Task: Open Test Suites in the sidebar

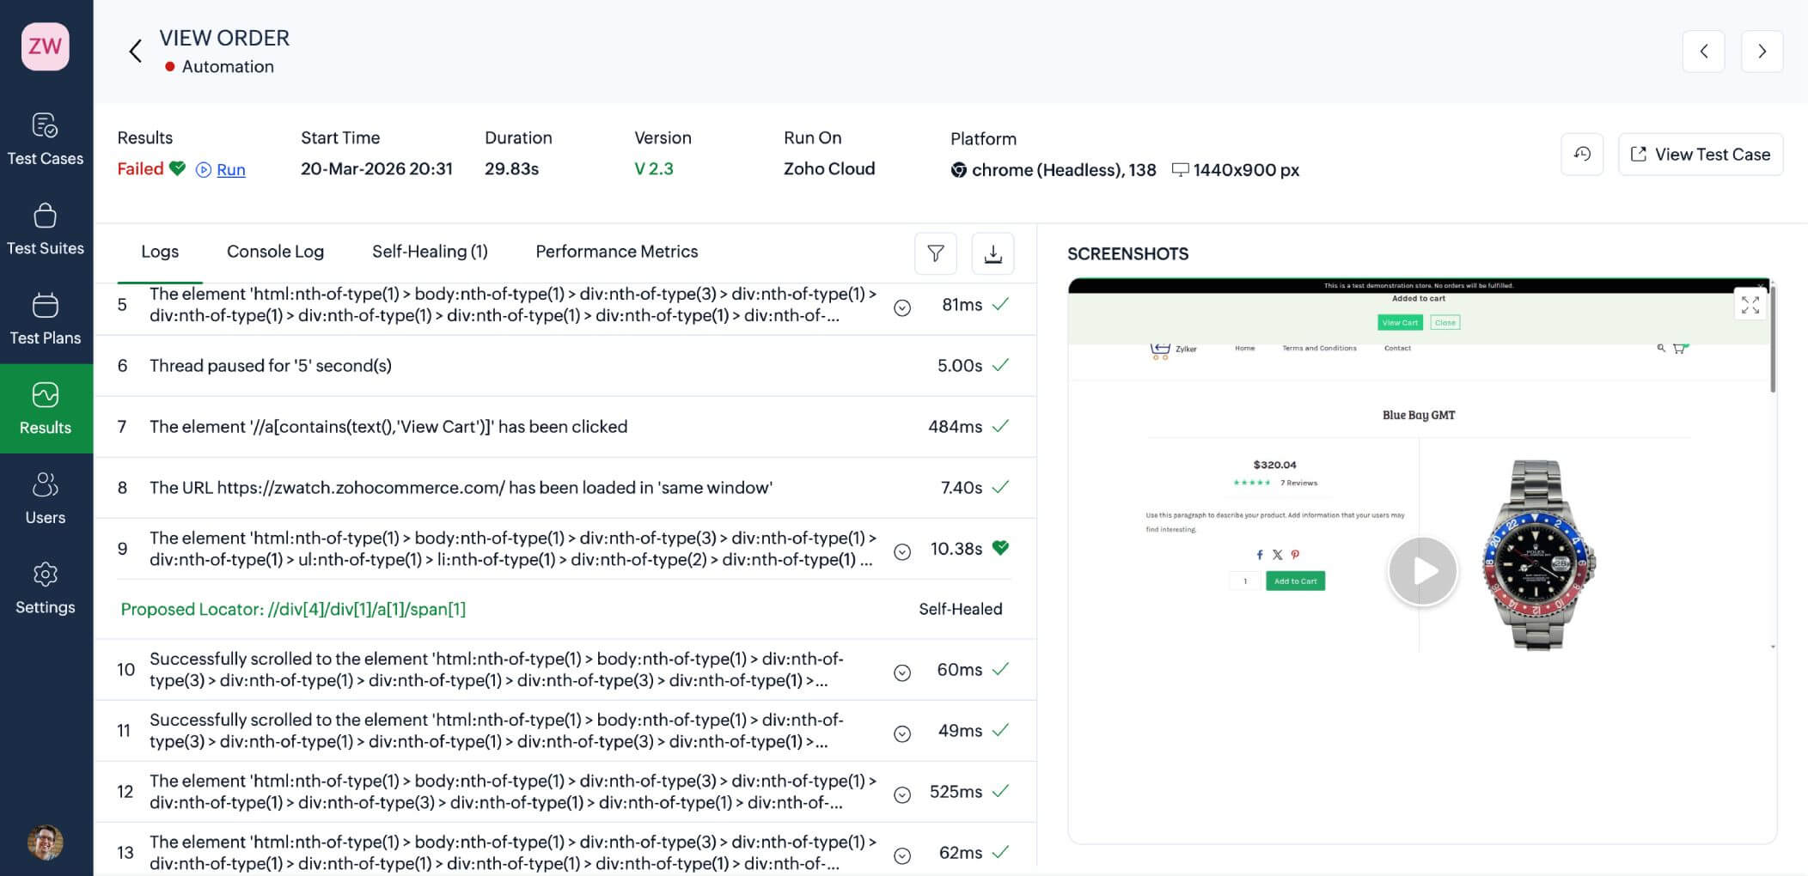Action: click(46, 229)
